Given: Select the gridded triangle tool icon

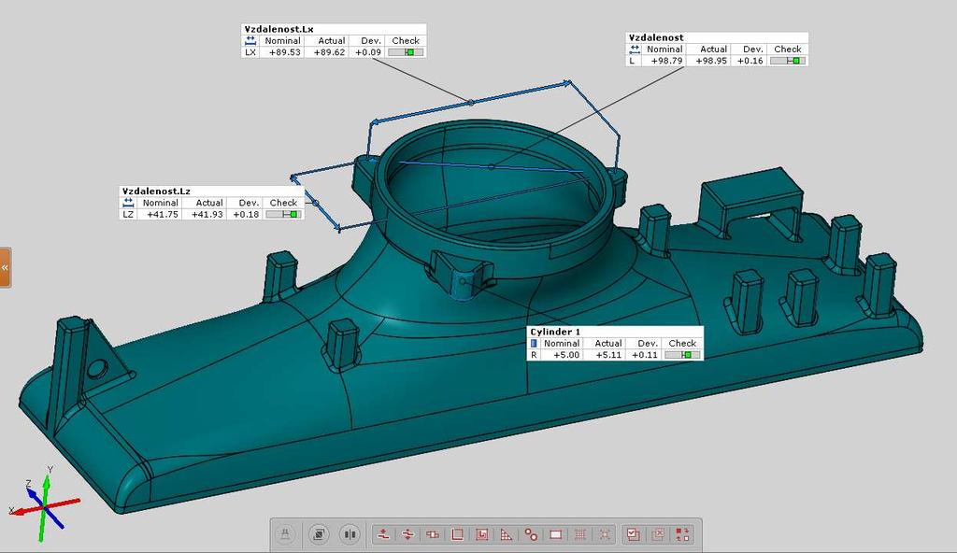Looking at the screenshot, I should click(x=507, y=534).
